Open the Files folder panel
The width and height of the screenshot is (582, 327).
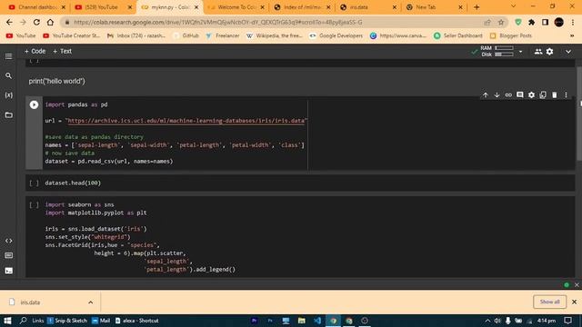[8, 115]
